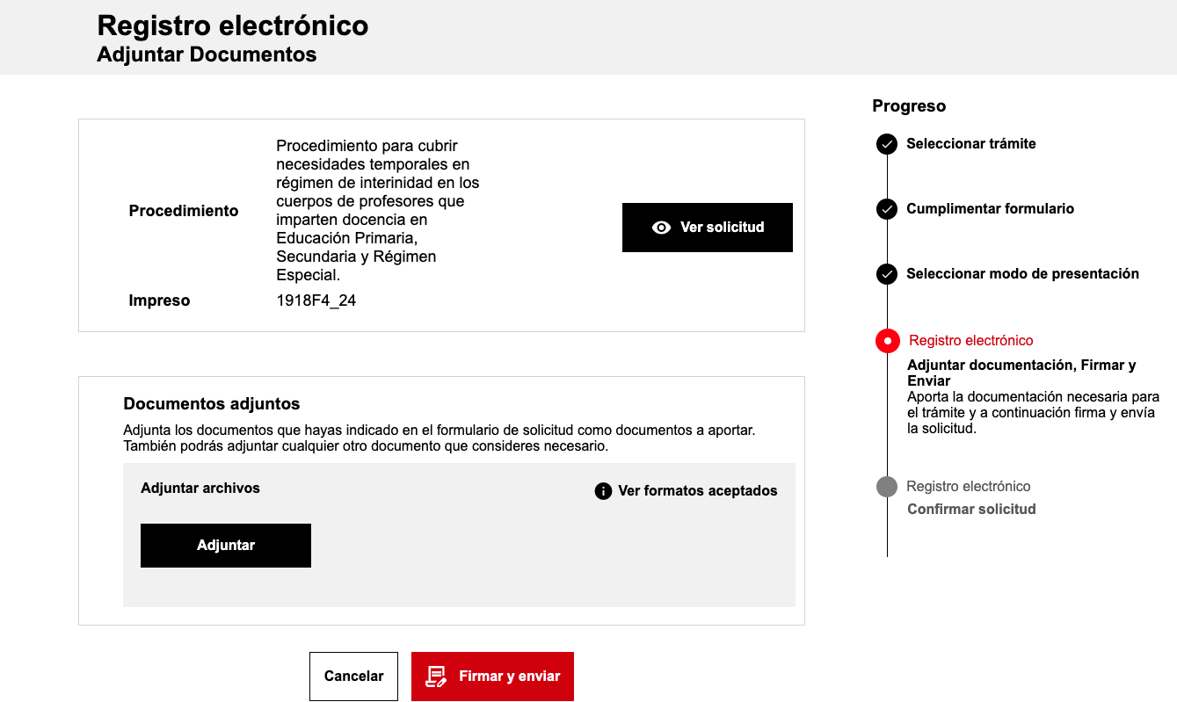Screen dimensions: 1177x702
Task: Attach files with the Adjuntar button
Action: click(x=226, y=546)
